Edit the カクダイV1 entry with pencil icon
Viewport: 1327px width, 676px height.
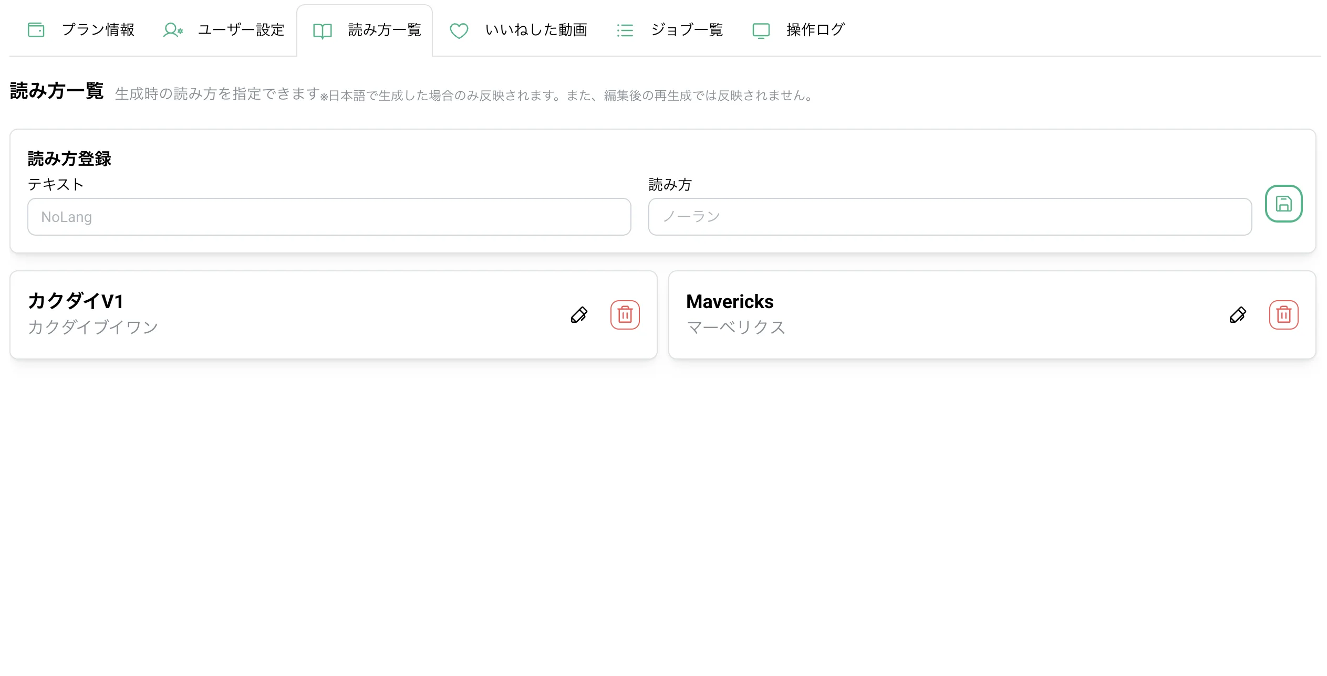pos(579,315)
